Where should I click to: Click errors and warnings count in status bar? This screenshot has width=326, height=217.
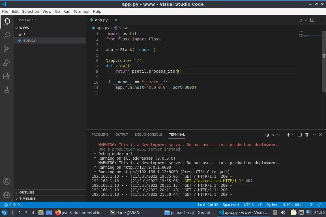pyautogui.click(x=12, y=205)
